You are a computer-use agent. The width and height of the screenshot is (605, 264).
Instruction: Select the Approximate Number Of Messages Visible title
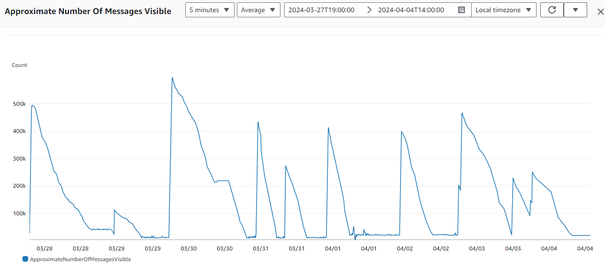point(88,11)
